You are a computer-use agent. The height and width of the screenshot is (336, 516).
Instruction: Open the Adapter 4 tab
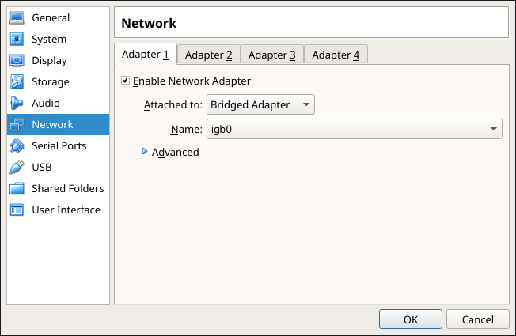(x=336, y=55)
